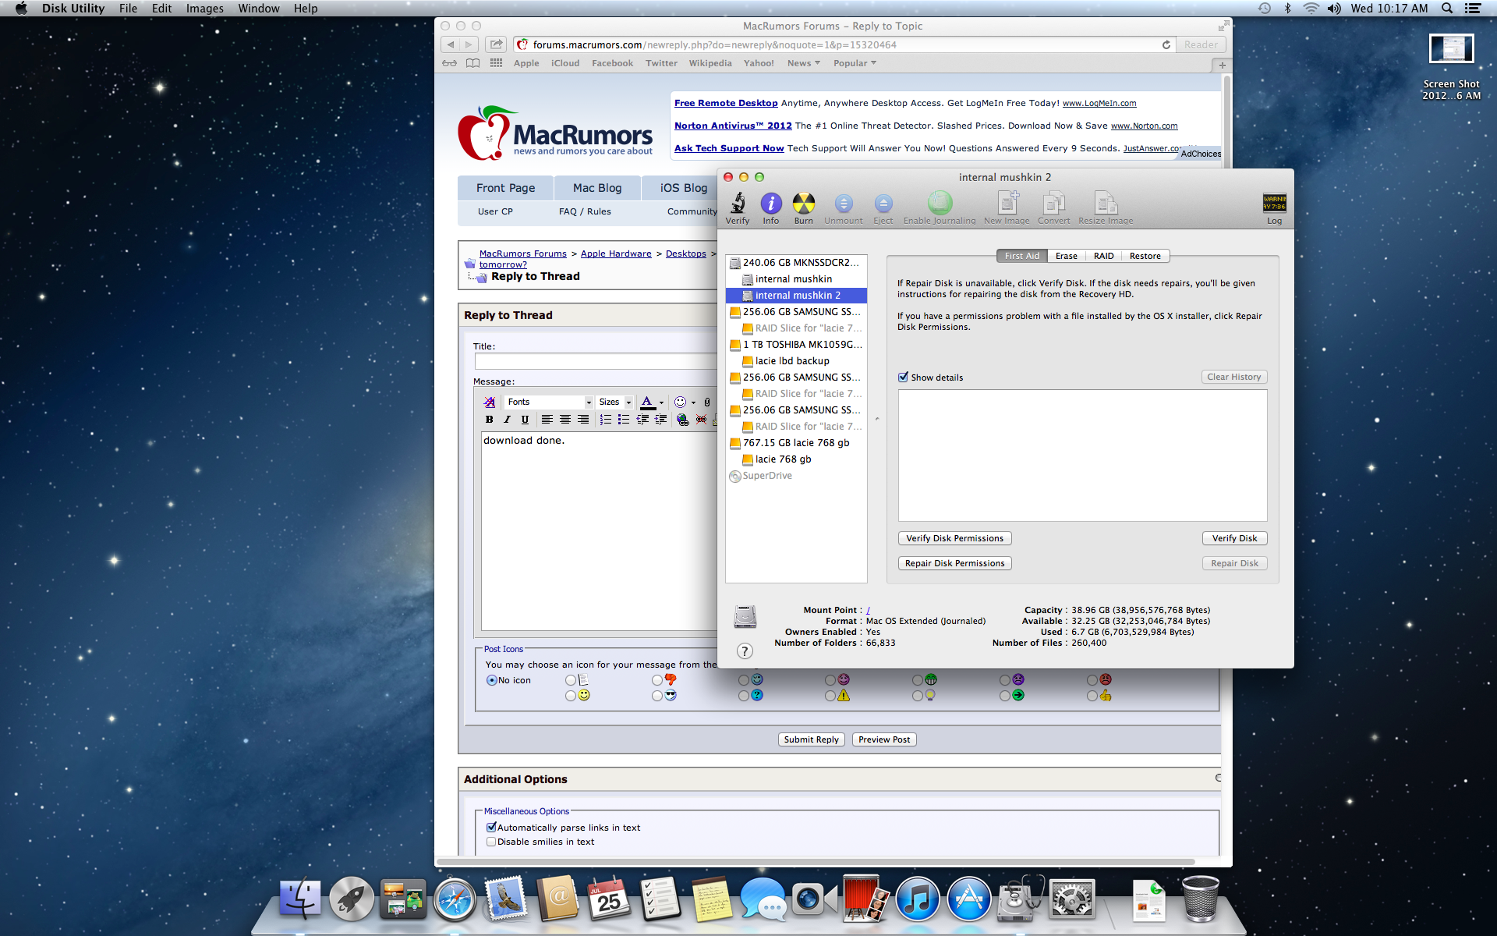Click the Burn toolbar icon

pos(803,204)
